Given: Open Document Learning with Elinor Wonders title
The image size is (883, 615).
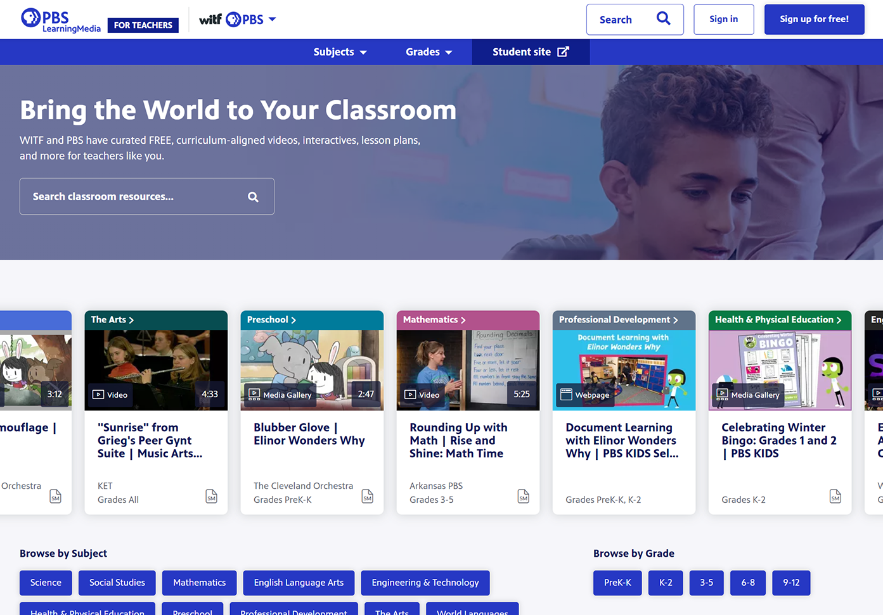Looking at the screenshot, I should [x=622, y=440].
